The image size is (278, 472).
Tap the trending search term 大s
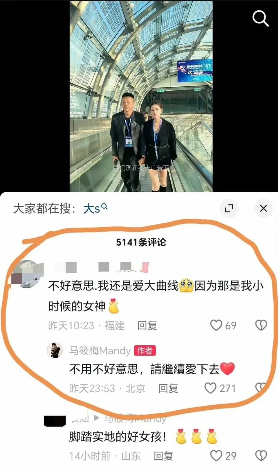[x=95, y=209]
